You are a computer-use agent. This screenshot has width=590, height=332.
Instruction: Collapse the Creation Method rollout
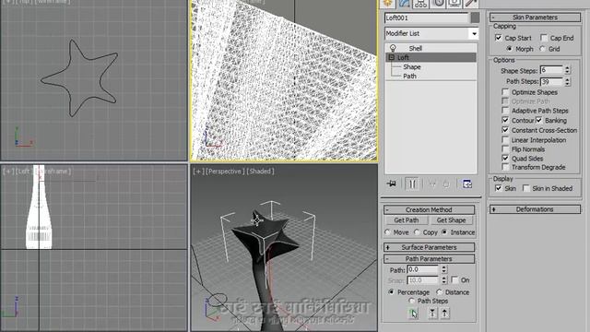[x=429, y=209]
